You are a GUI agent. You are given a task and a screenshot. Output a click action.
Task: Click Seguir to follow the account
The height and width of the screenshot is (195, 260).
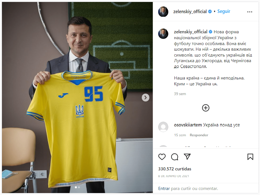pos(224,11)
